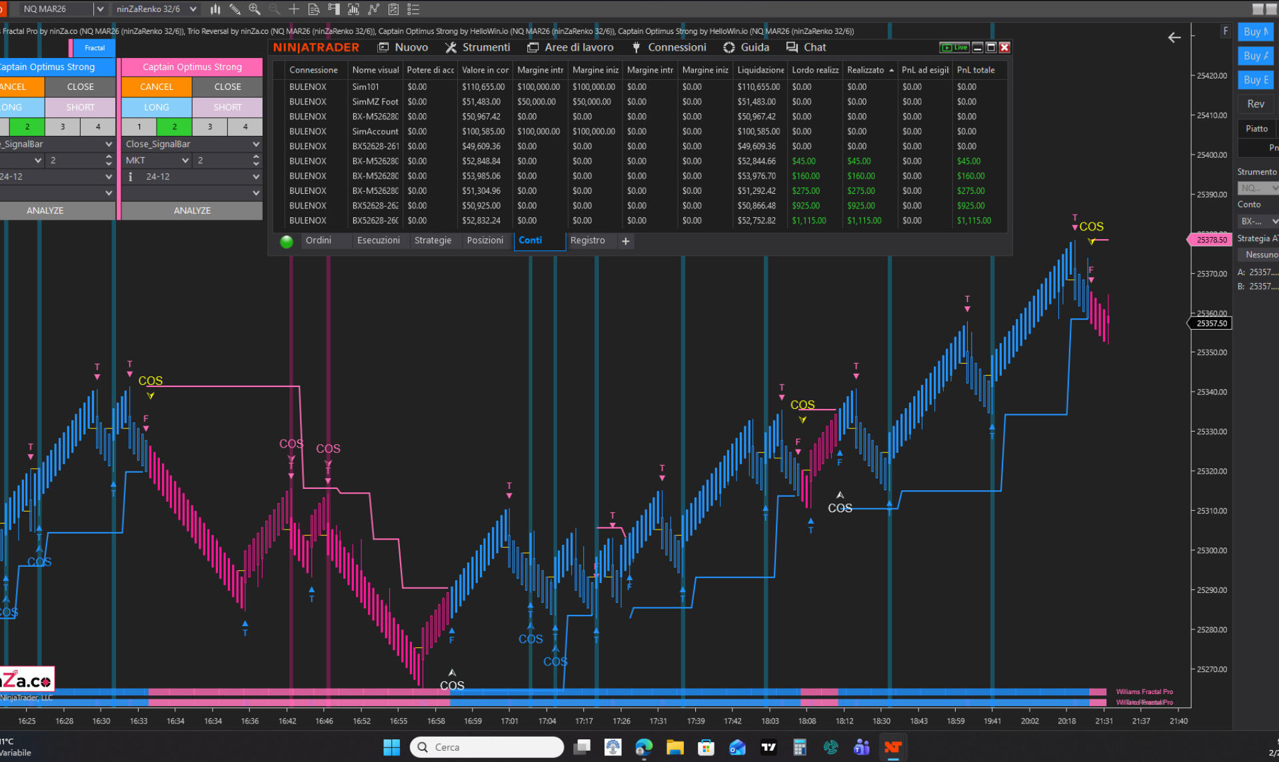The height and width of the screenshot is (762, 1279).
Task: Select quantity preset 4 in blue panel
Action: 98,127
